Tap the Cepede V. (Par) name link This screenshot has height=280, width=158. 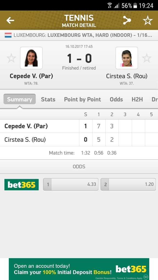pos(31,76)
